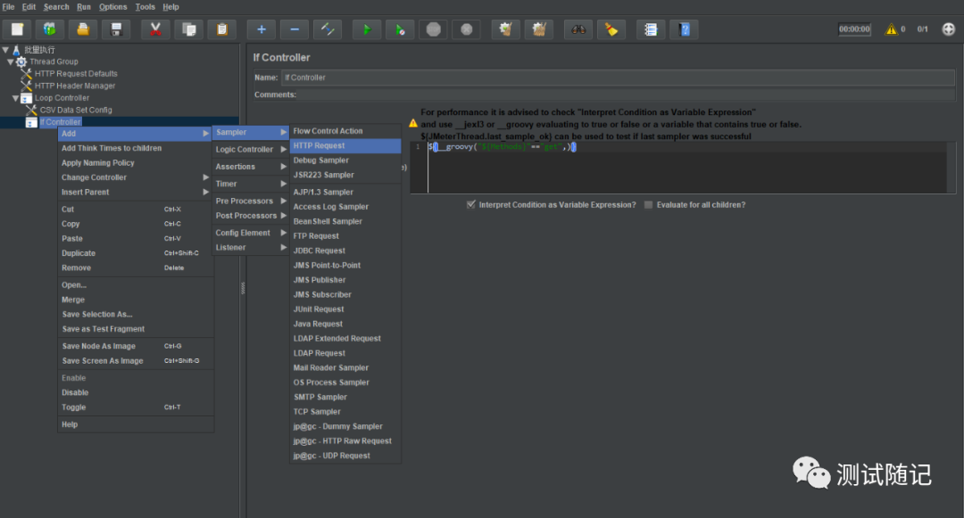The height and width of the screenshot is (518, 964).
Task: Click the Open file folder icon
Action: pos(83,29)
